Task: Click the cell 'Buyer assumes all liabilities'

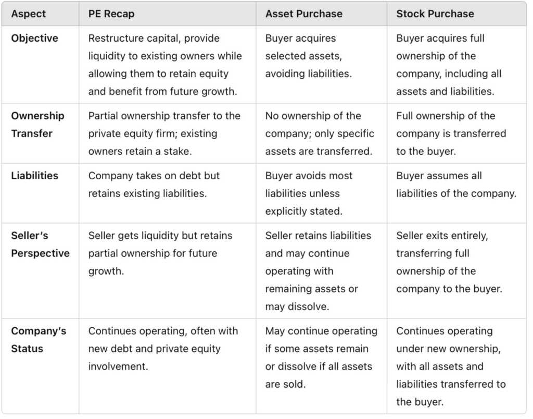Action: click(456, 184)
